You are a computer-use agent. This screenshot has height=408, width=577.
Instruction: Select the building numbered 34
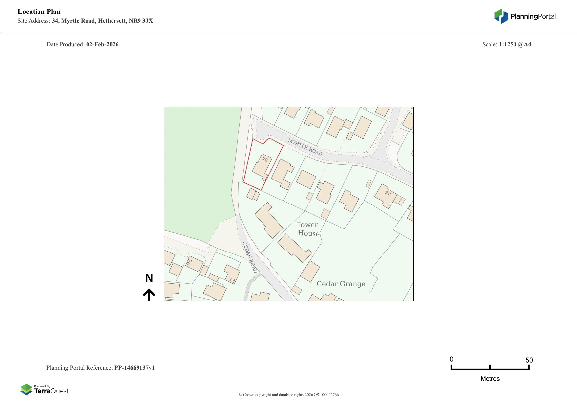(262, 167)
